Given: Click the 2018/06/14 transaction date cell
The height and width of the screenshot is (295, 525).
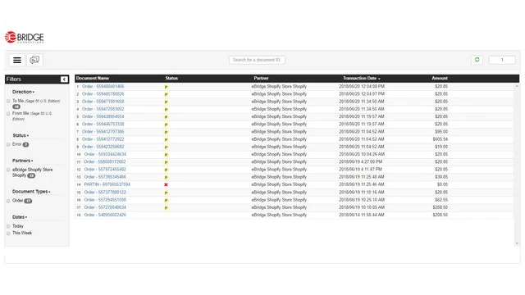Looking at the screenshot, I should pos(361,215).
